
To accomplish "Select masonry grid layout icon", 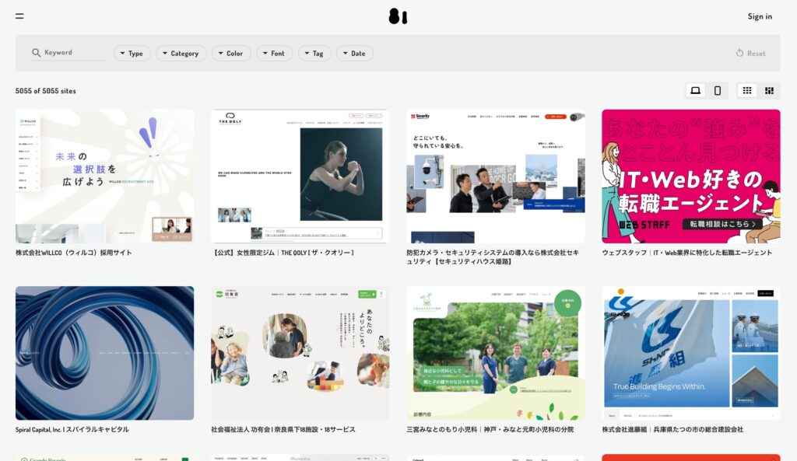I will click(769, 91).
